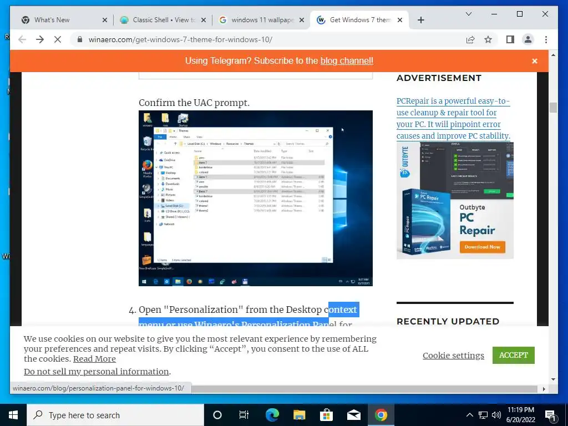Open Task View
This screenshot has height=426, width=568.
coord(244,415)
